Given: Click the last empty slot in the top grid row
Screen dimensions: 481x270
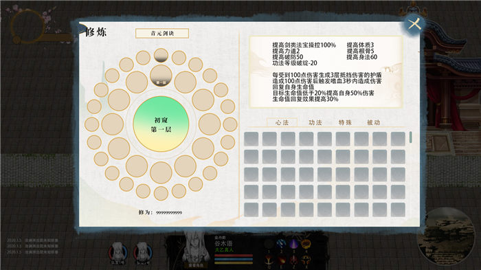Looking at the screenshot, I should tap(398, 139).
